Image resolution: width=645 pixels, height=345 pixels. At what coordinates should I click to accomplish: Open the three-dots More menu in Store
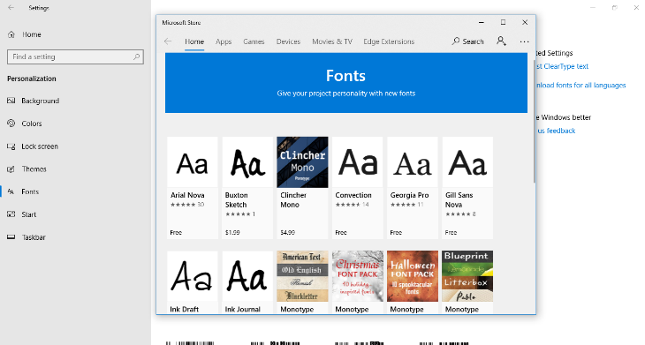[x=524, y=41]
